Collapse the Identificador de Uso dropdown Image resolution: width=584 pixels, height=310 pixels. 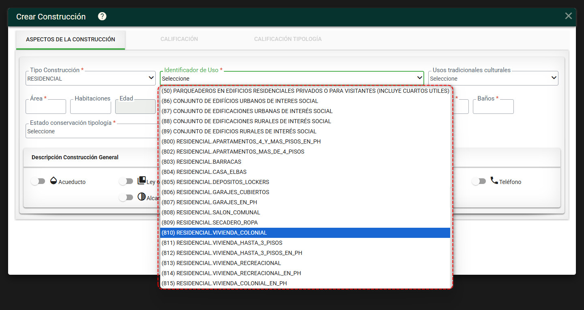(292, 78)
